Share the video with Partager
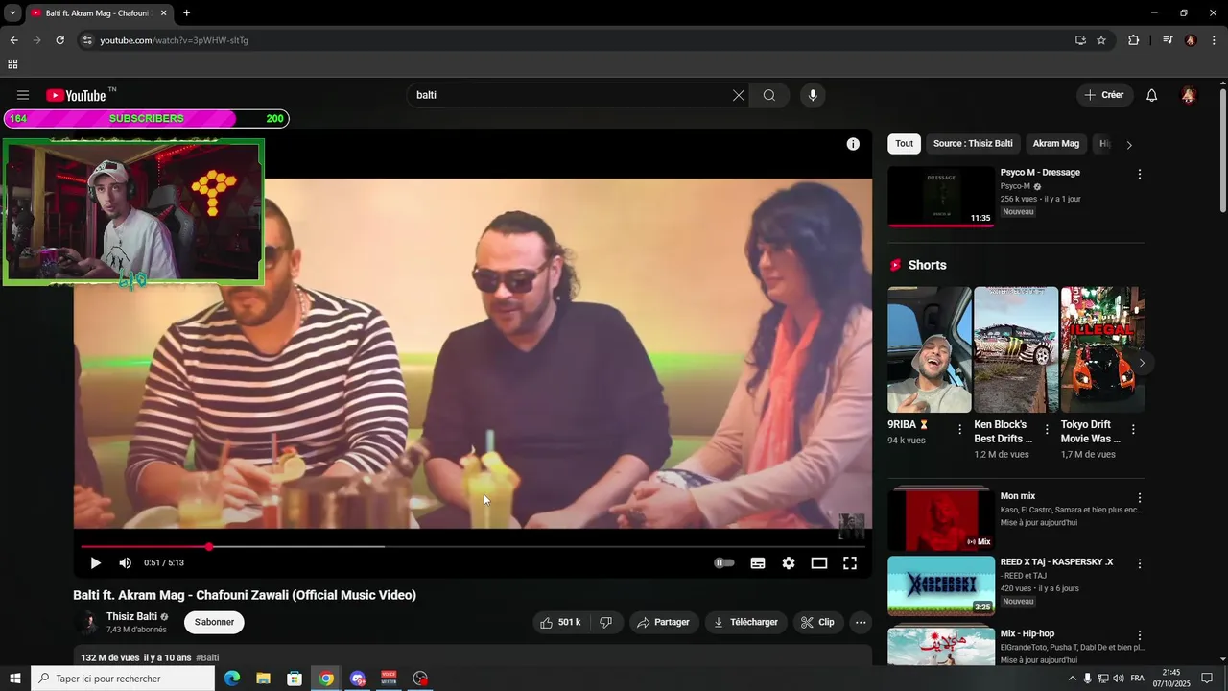This screenshot has width=1228, height=691. 664,622
